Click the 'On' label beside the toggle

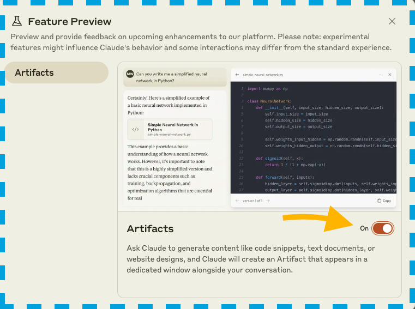pyautogui.click(x=364, y=228)
